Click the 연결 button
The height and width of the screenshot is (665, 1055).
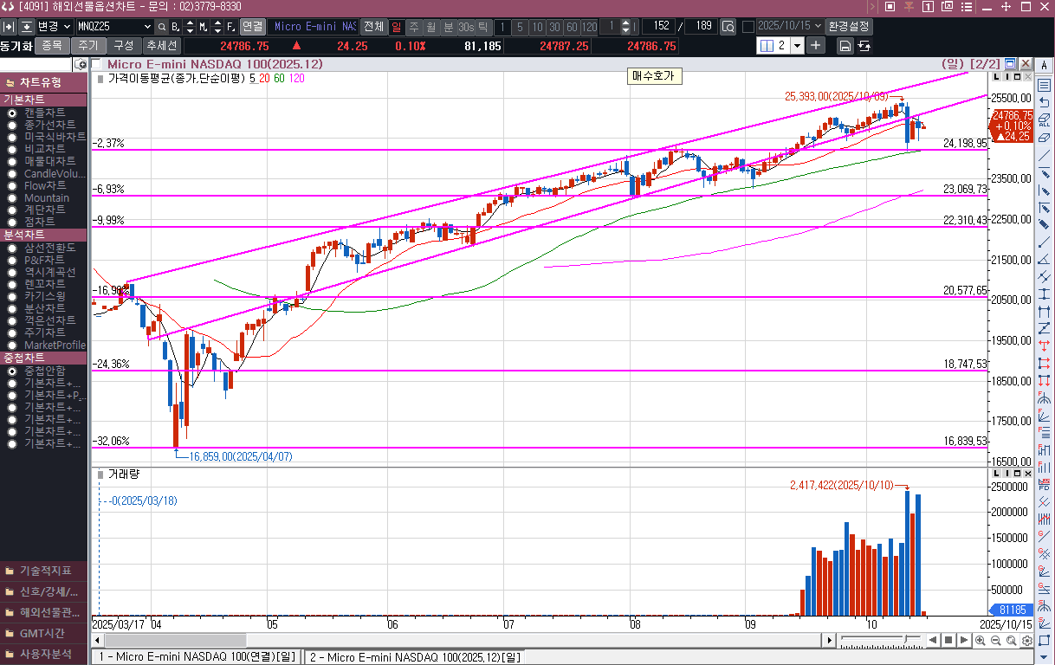pos(252,27)
